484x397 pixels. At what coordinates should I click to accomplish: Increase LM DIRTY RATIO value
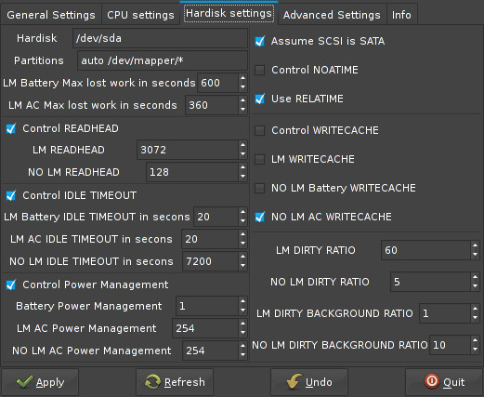point(475,245)
